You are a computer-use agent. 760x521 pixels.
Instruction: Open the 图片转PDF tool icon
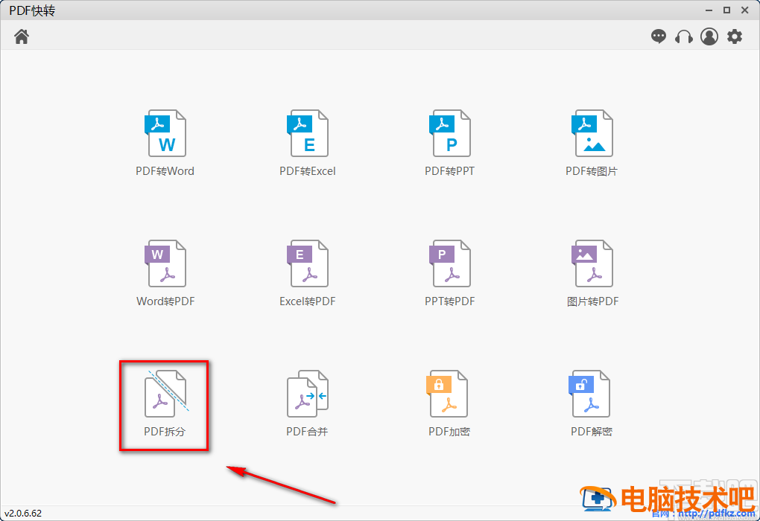(592, 263)
